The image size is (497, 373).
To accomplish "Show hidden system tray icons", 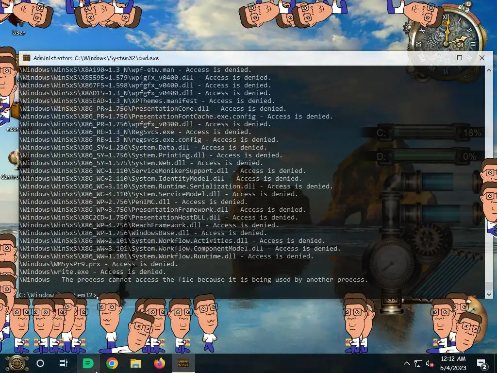I will 406,363.
